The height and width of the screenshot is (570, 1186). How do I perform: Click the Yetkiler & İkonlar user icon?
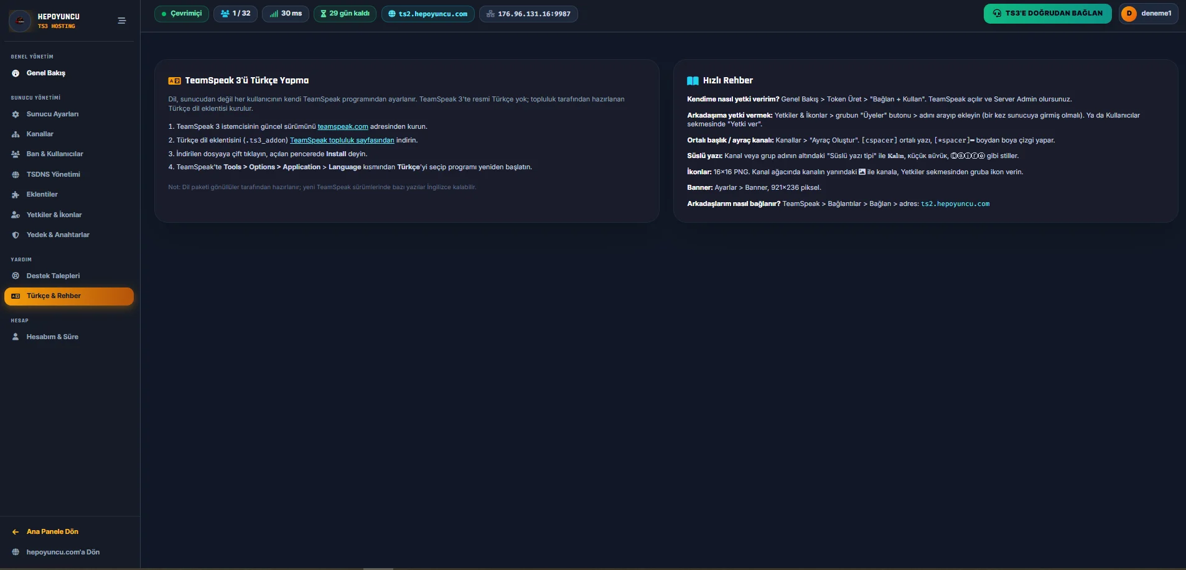[16, 215]
